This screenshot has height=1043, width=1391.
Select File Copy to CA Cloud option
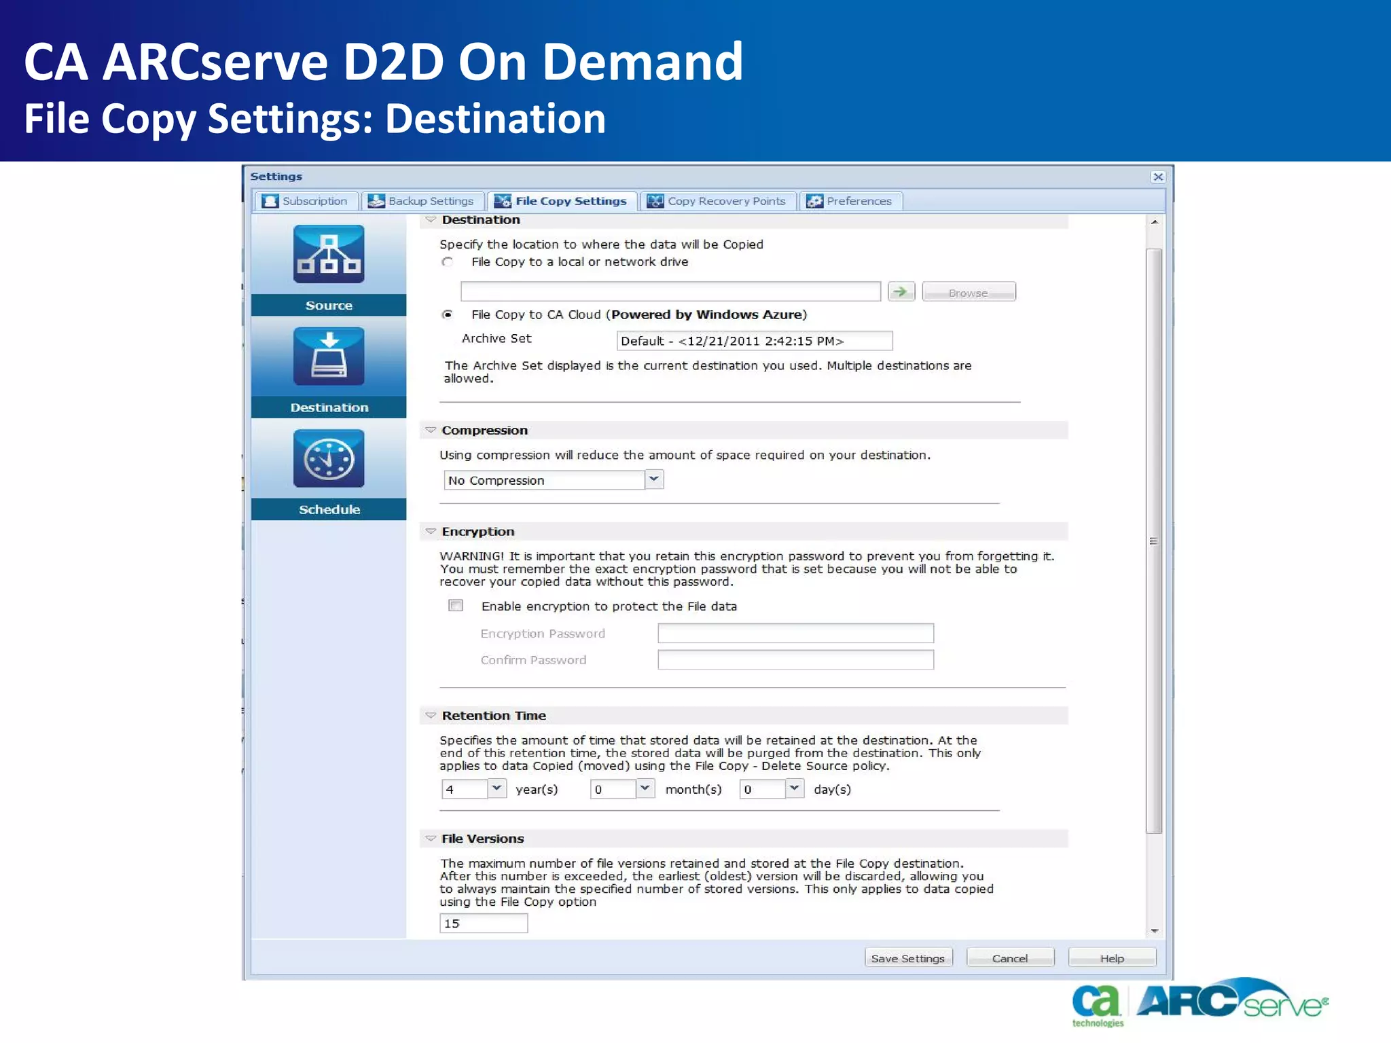(x=447, y=314)
